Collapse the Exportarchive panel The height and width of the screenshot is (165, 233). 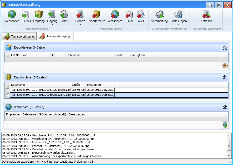click(x=225, y=77)
